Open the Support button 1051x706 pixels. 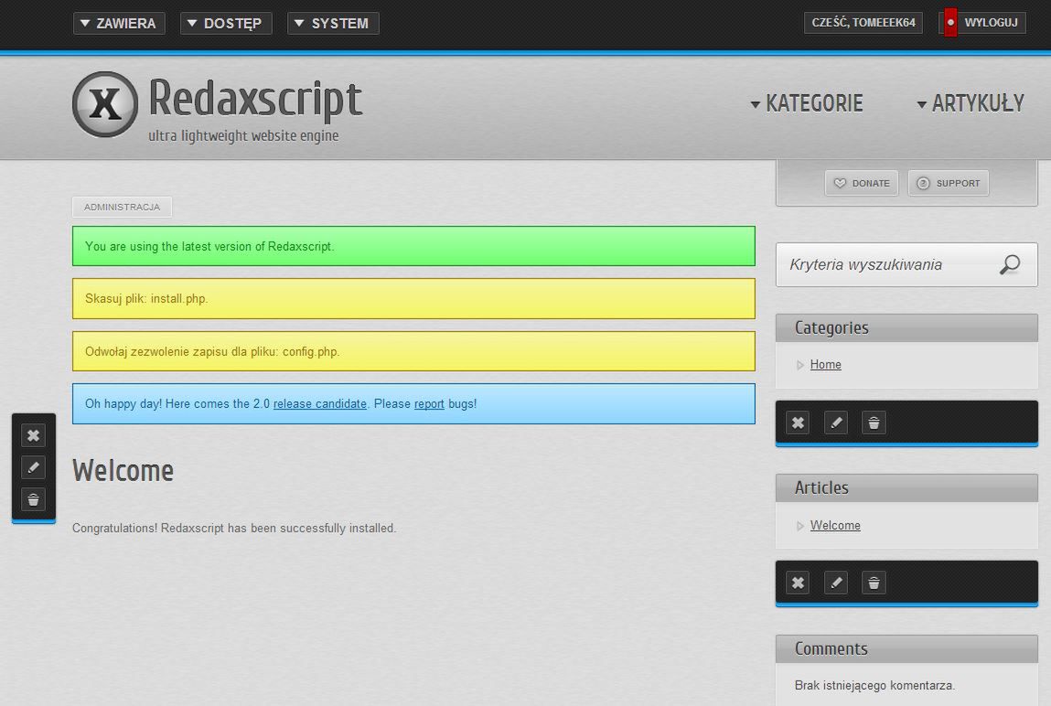[x=948, y=183]
